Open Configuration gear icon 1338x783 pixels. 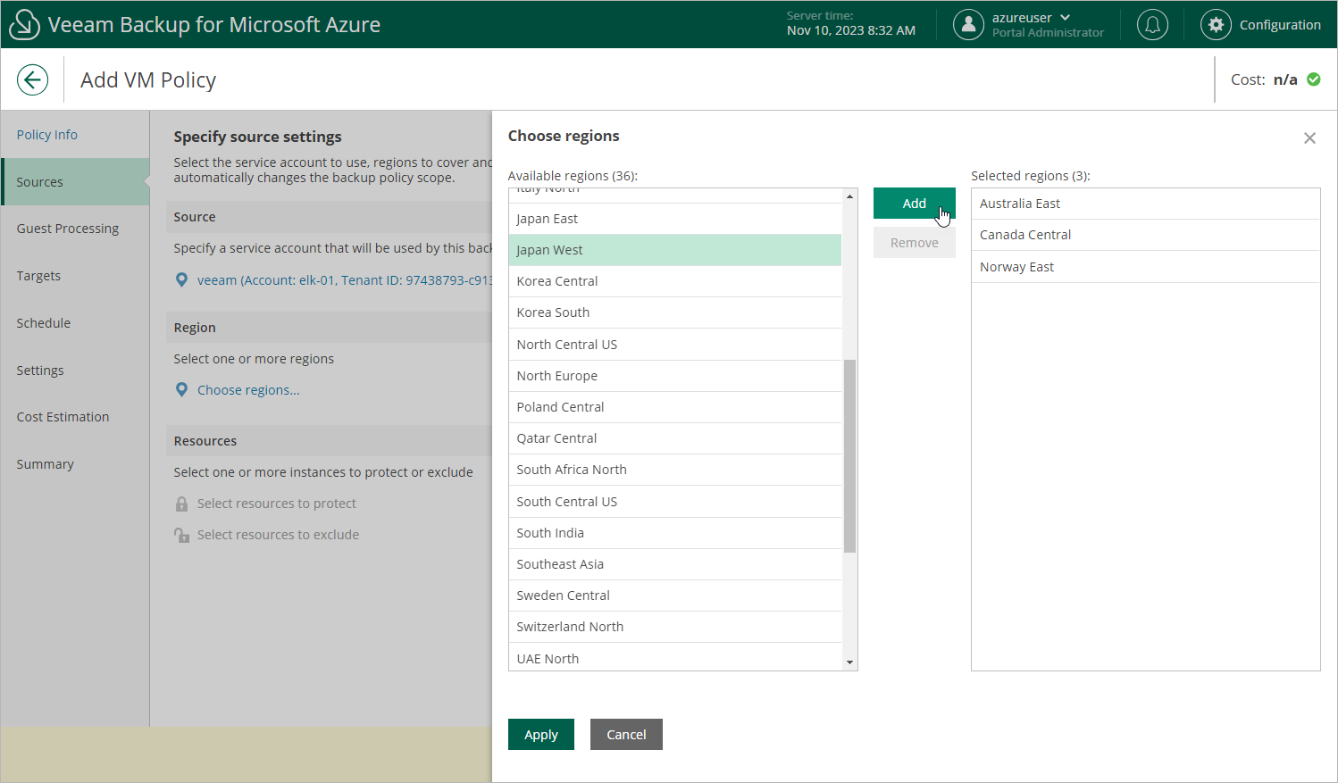(x=1216, y=24)
